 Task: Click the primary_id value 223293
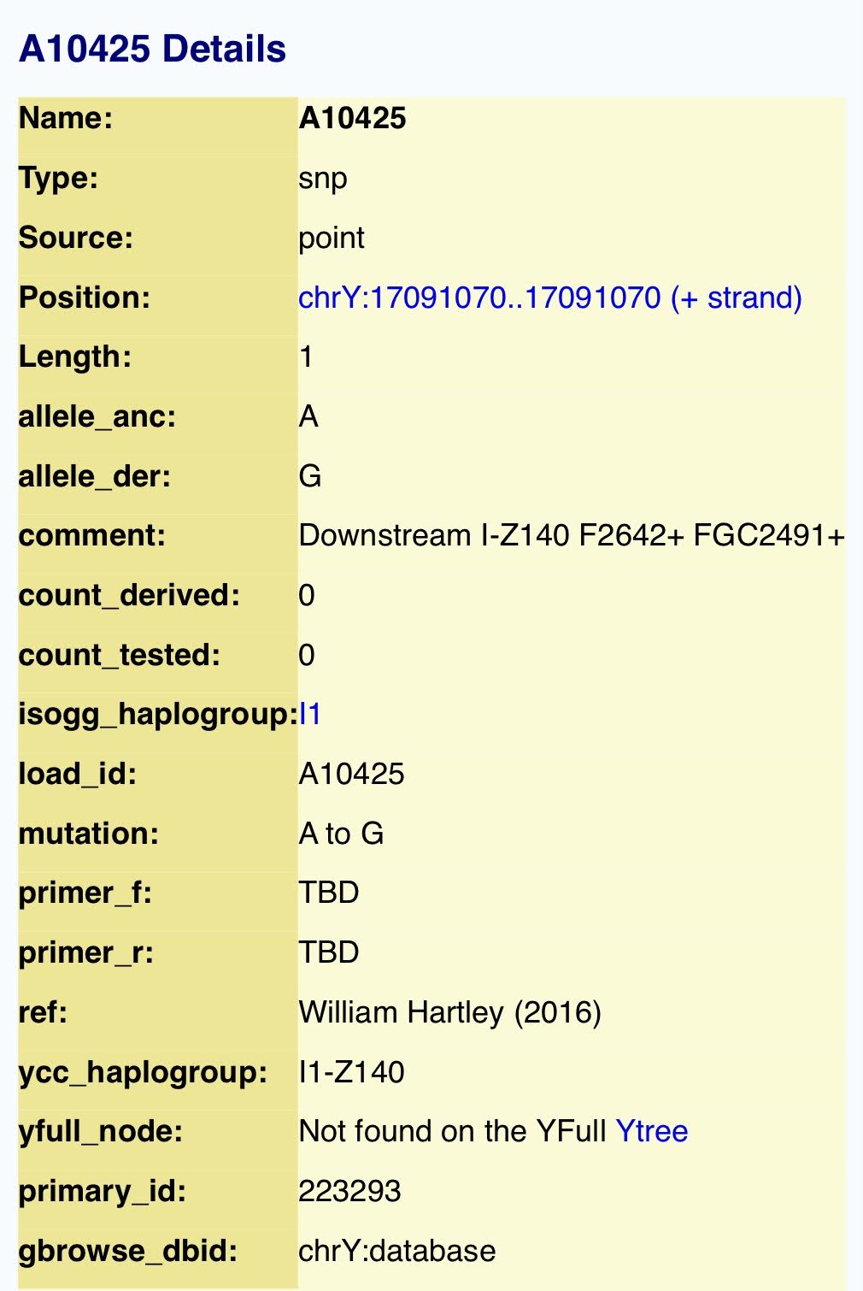tap(349, 1191)
